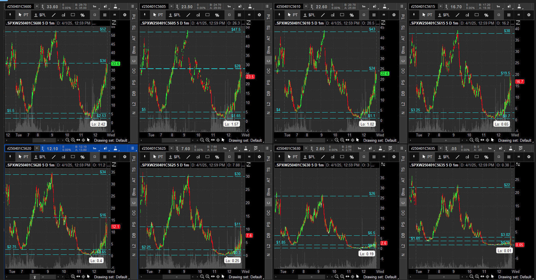536x280 pixels.
Task: Expand the 1m timeframe selector in C5625 chart
Action: point(225,148)
